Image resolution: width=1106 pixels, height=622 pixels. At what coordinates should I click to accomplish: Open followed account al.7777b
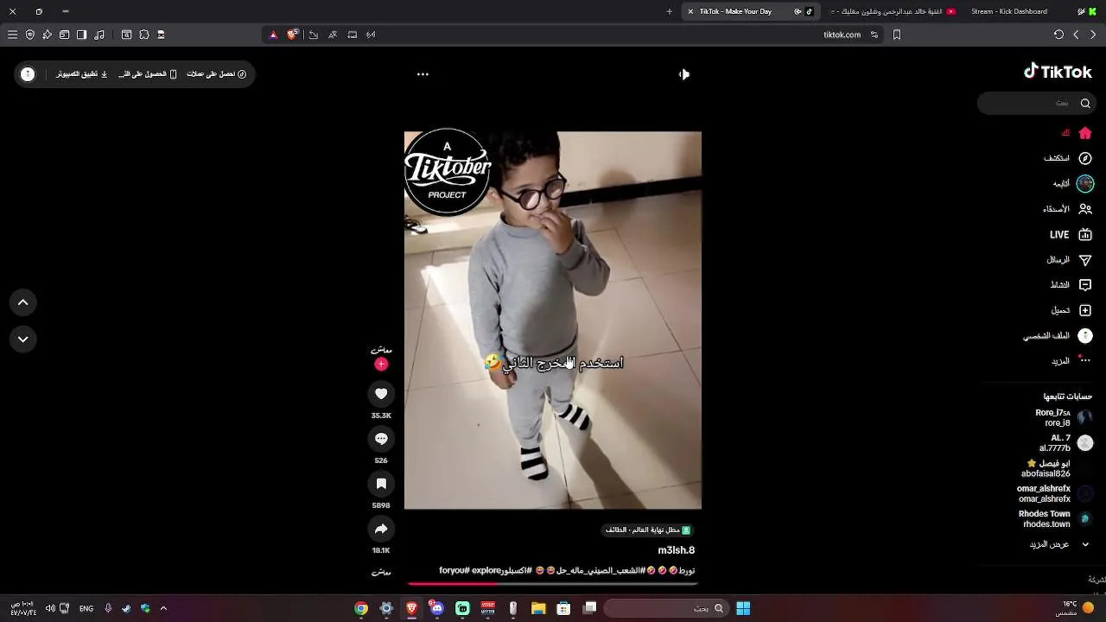(1066, 443)
